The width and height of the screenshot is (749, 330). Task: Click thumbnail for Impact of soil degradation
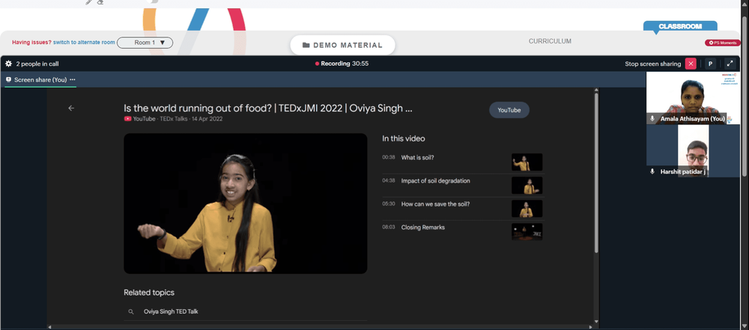pyautogui.click(x=527, y=186)
